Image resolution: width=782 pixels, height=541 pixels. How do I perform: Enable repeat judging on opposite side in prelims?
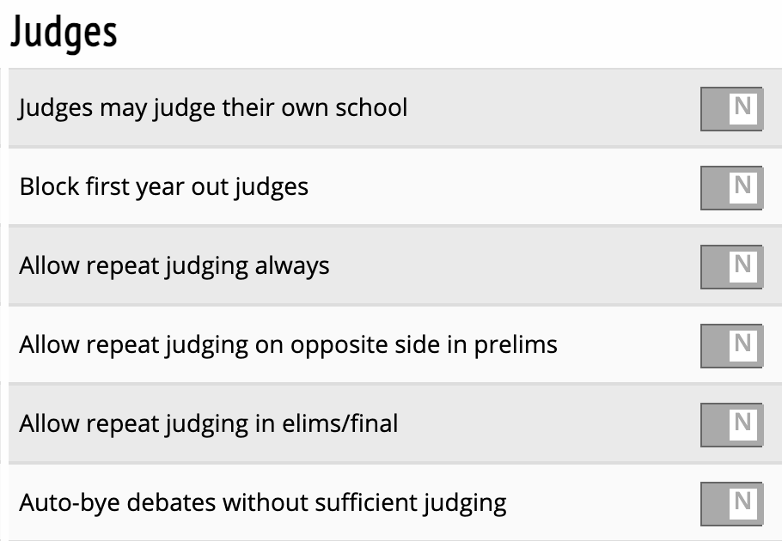click(x=731, y=344)
